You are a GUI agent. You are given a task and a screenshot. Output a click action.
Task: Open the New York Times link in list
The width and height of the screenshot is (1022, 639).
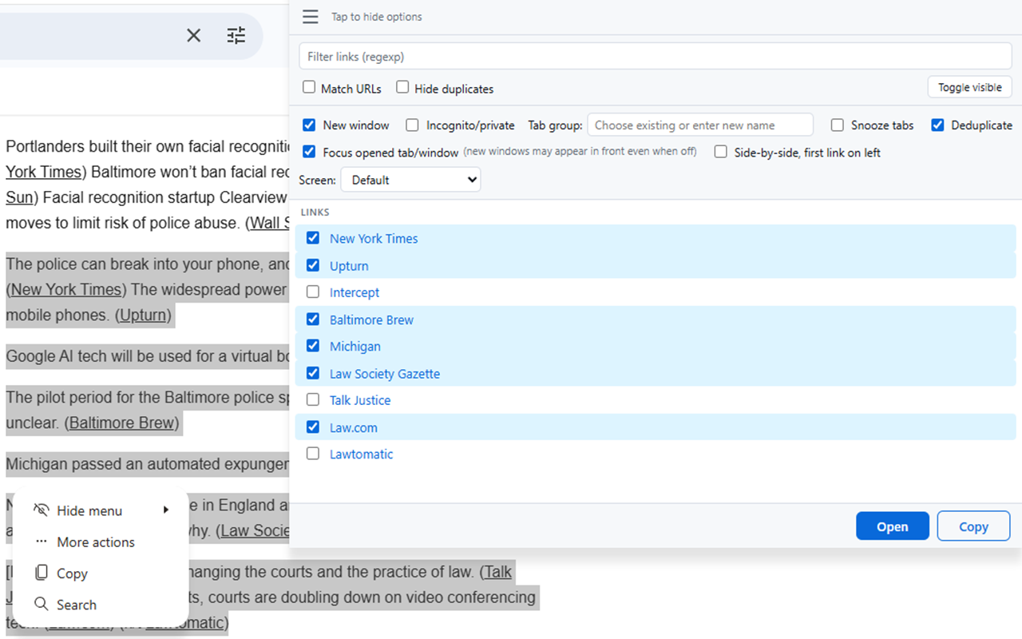tap(374, 238)
